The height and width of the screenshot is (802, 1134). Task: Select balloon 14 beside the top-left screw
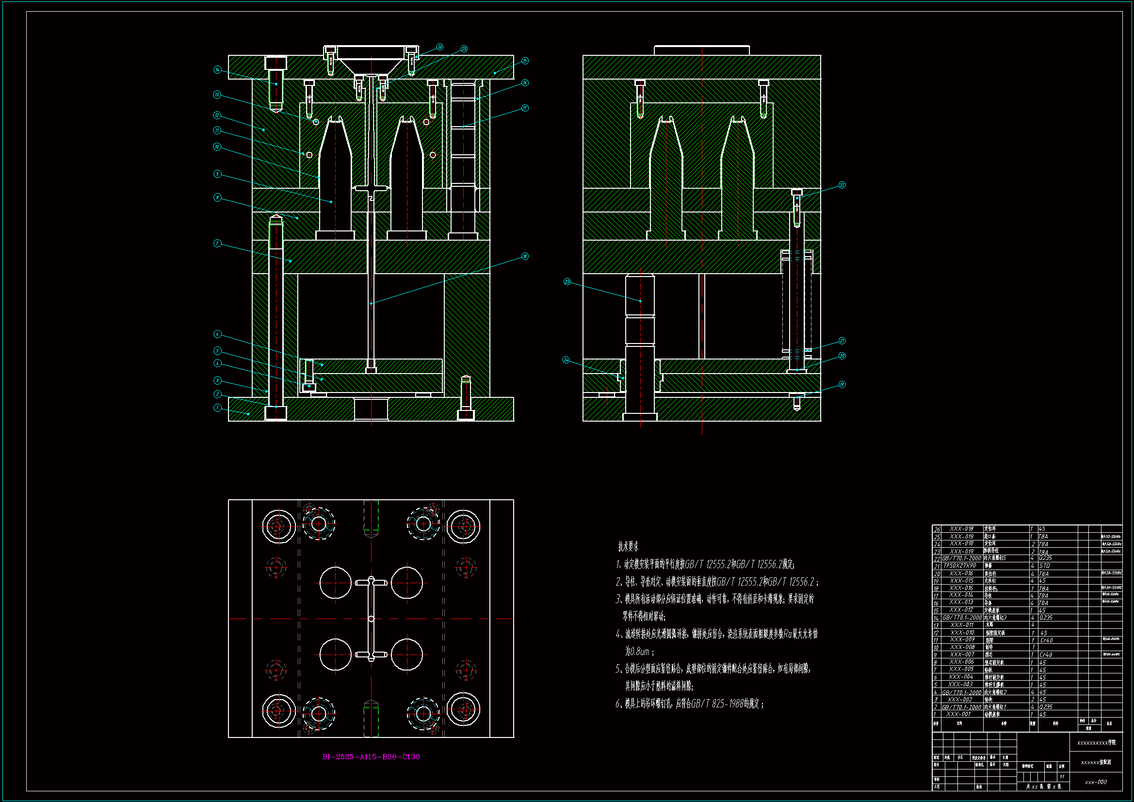pyautogui.click(x=217, y=70)
